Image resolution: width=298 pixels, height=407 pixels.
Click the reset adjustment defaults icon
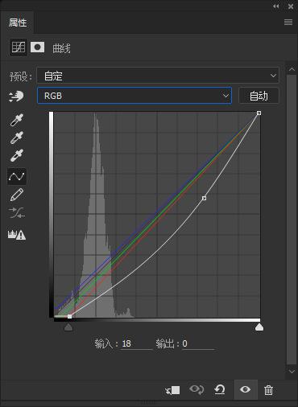point(220,389)
